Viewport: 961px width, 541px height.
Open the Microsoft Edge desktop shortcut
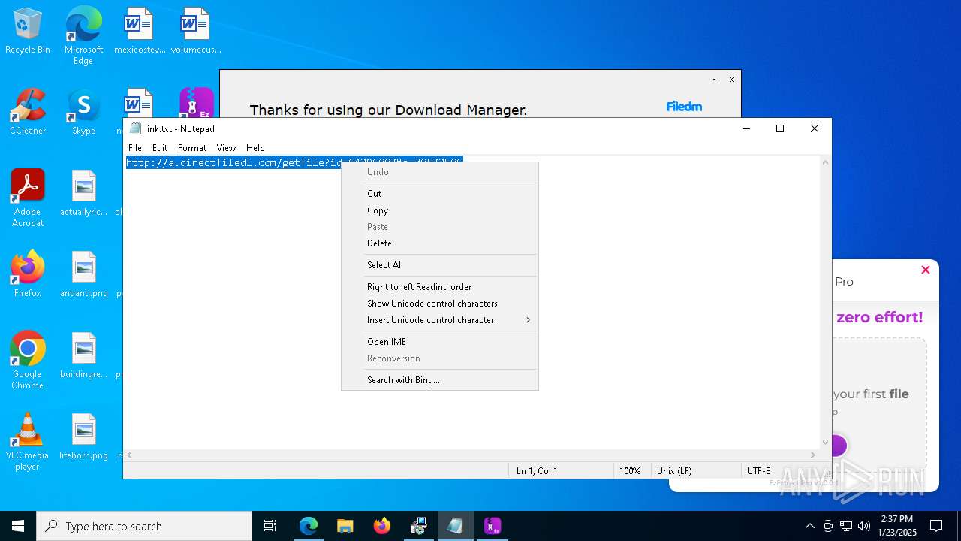pyautogui.click(x=83, y=35)
